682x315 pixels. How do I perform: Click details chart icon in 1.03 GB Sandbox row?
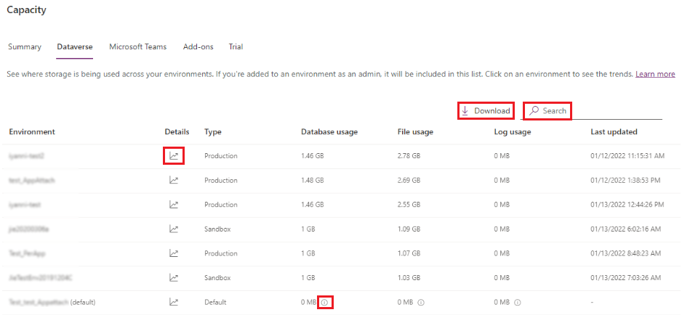pyautogui.click(x=174, y=277)
